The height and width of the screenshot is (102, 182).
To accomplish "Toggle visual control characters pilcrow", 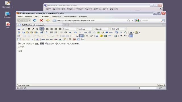I will pos(70,39).
